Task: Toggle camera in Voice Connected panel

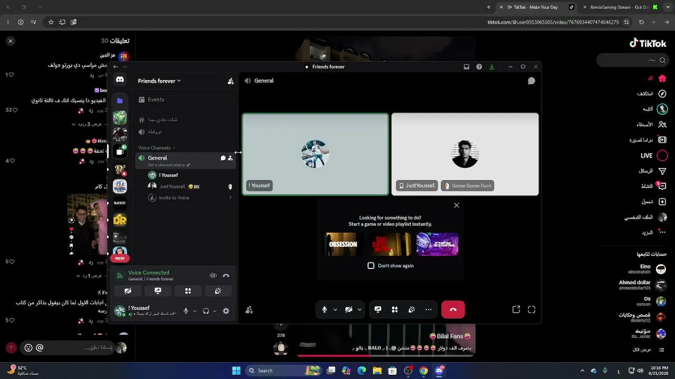Action: [128, 291]
